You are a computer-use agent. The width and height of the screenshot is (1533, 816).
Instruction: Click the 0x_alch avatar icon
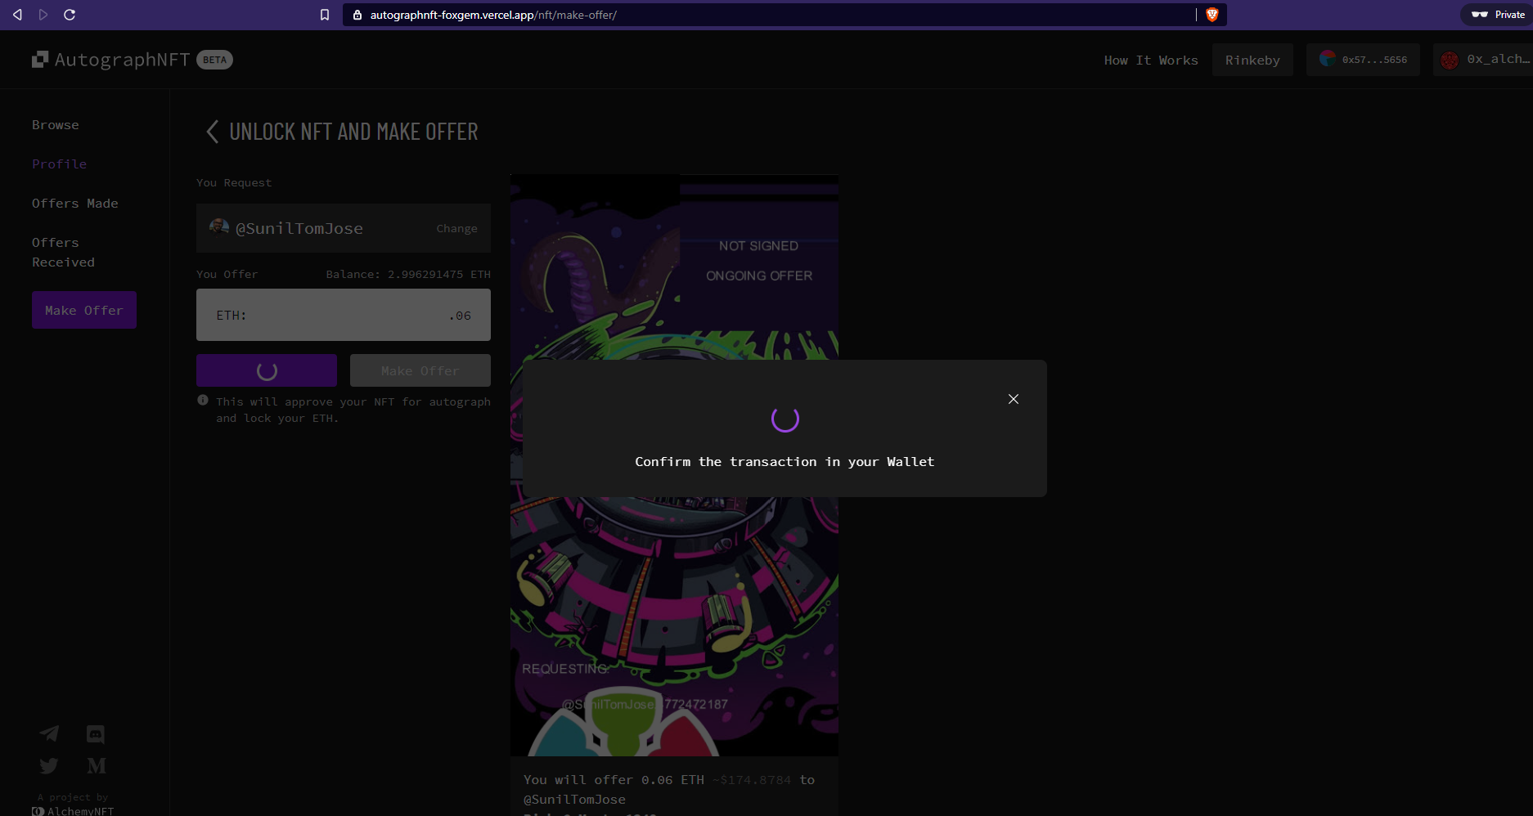[1450, 60]
